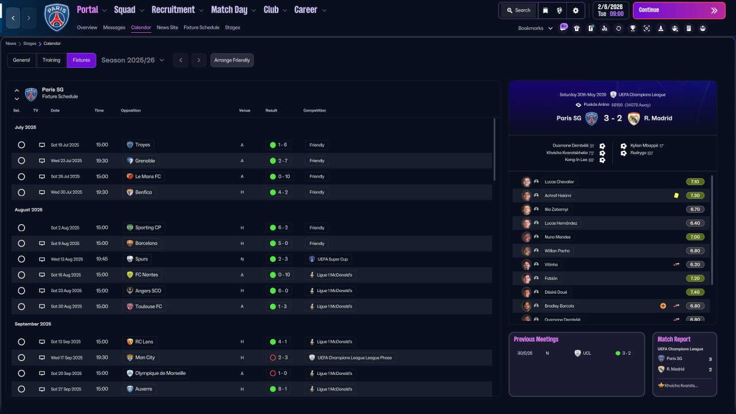The height and width of the screenshot is (414, 736).
Task: Select the Troyes fixture radio button
Action: tap(21, 145)
